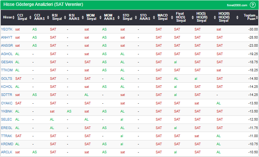Sort by MOM AA/AS column arrows
The image size is (259, 157).
pos(118,17)
